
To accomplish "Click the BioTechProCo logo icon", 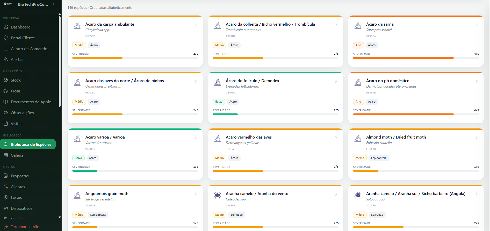I will (x=8, y=4).
